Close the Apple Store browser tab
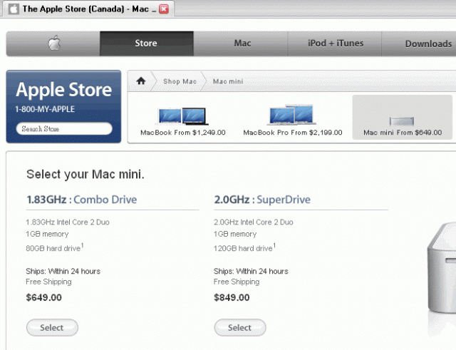456x350 pixels. coord(164,9)
